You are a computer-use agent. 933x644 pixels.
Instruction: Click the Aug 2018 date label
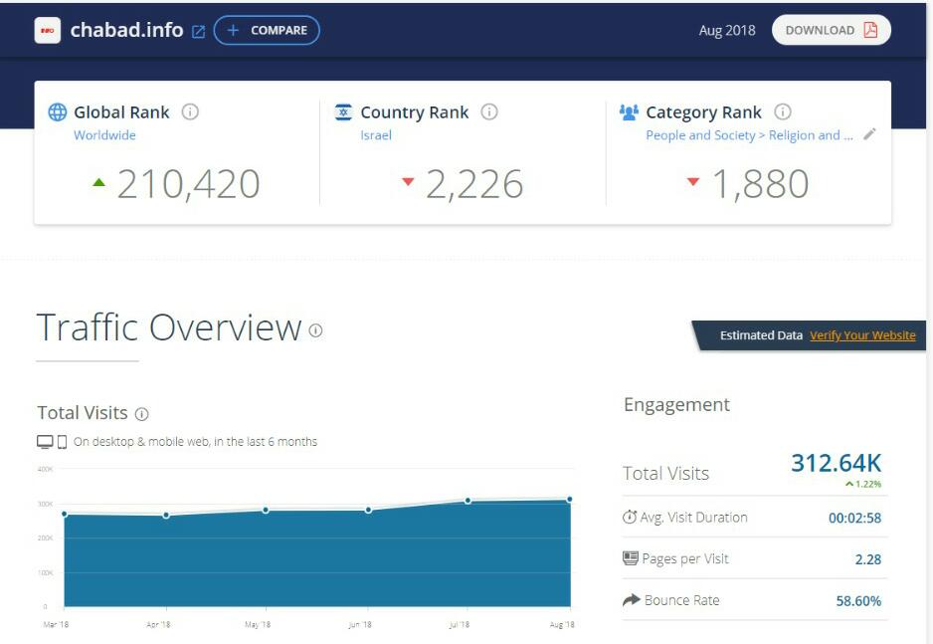point(727,30)
